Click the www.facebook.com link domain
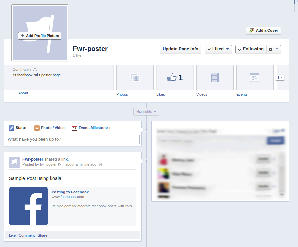 (68, 197)
